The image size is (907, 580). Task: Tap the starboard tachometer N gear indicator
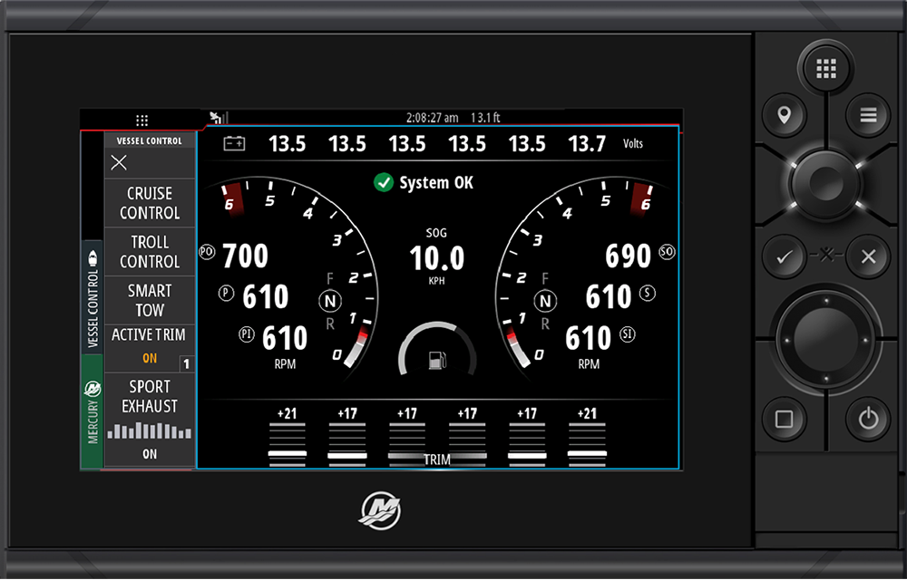click(545, 301)
